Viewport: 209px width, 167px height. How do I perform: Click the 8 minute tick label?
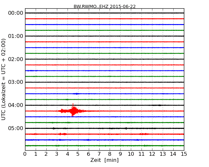(x=110, y=154)
